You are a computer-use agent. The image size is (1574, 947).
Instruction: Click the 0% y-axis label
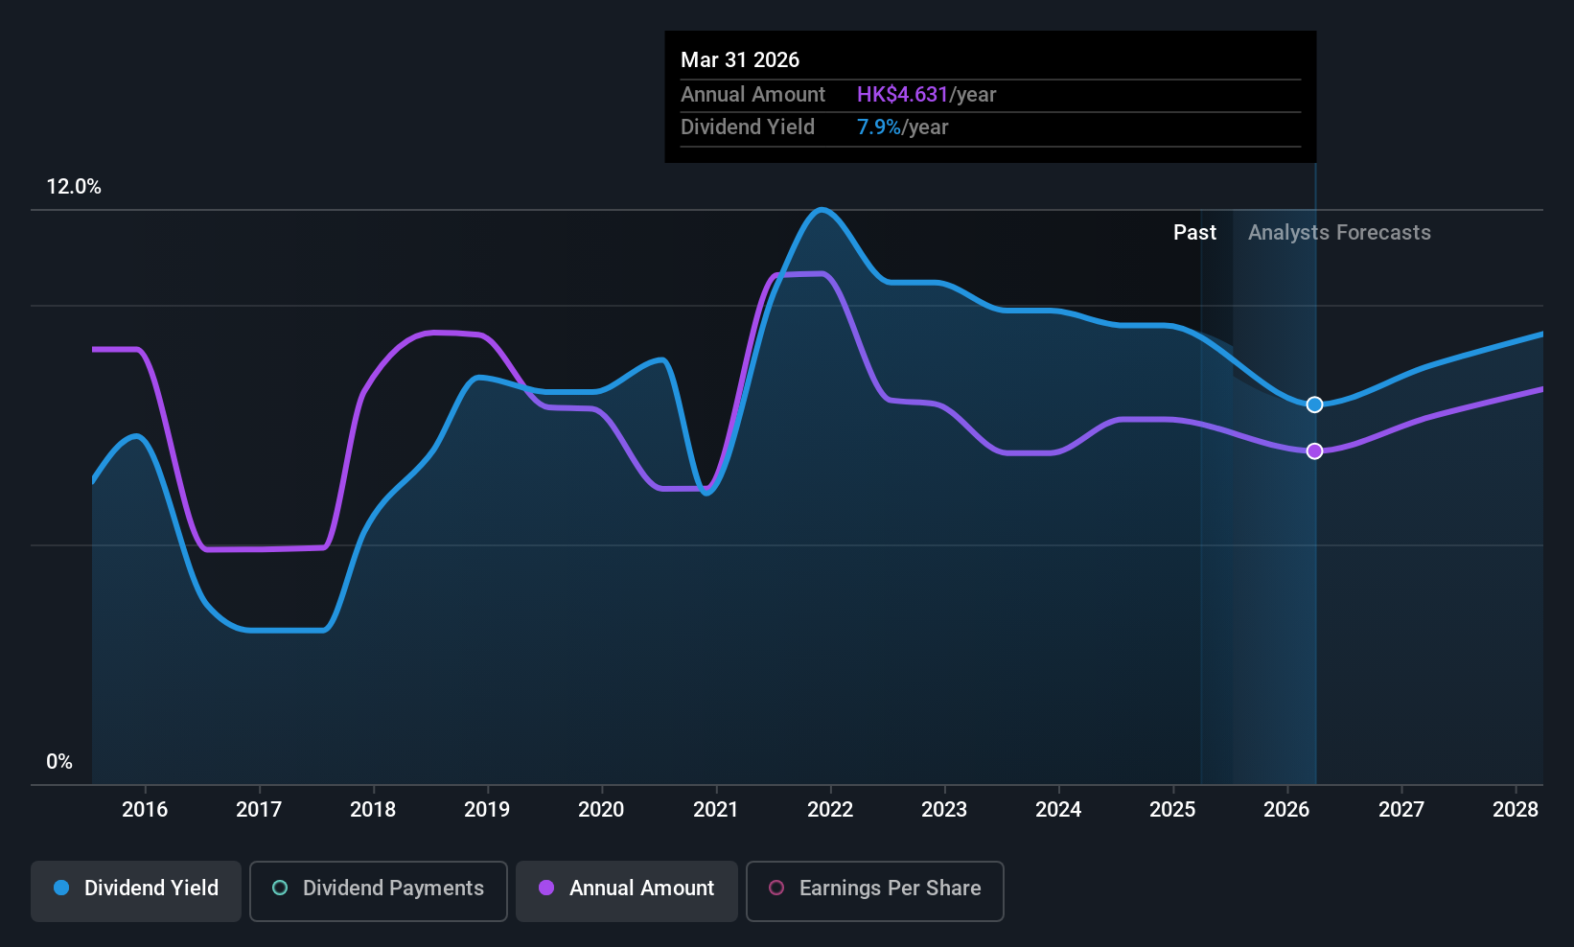click(x=59, y=762)
